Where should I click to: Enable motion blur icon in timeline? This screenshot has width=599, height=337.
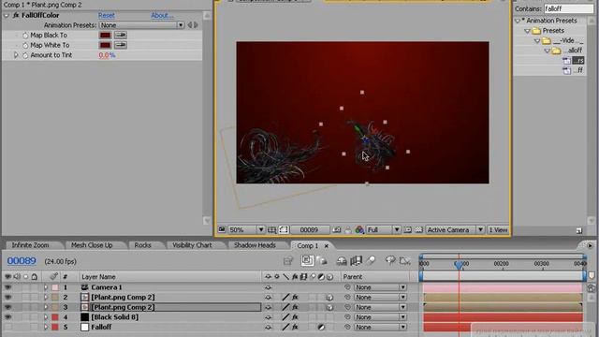click(x=371, y=261)
